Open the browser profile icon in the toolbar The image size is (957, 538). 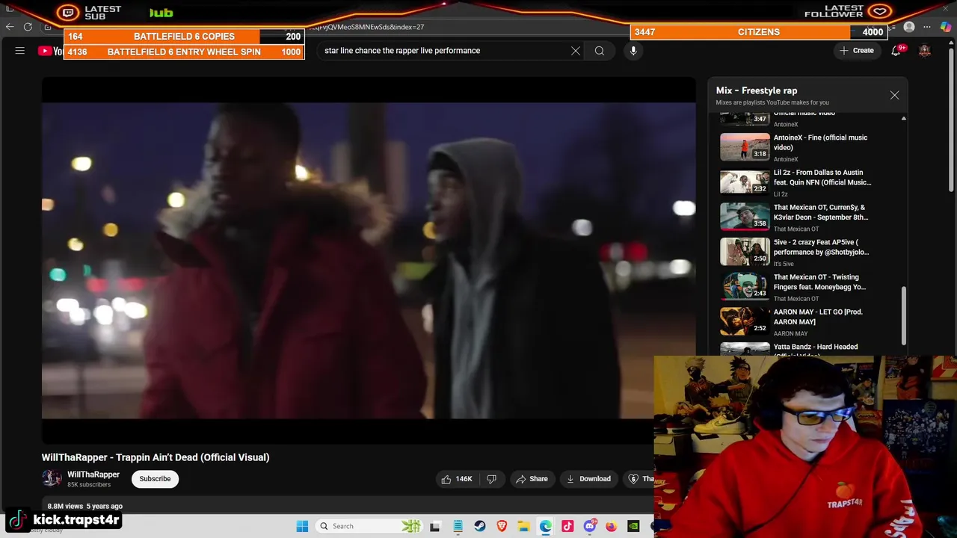[909, 27]
